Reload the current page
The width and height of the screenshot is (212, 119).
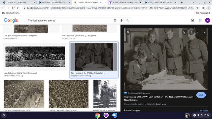[13, 8]
